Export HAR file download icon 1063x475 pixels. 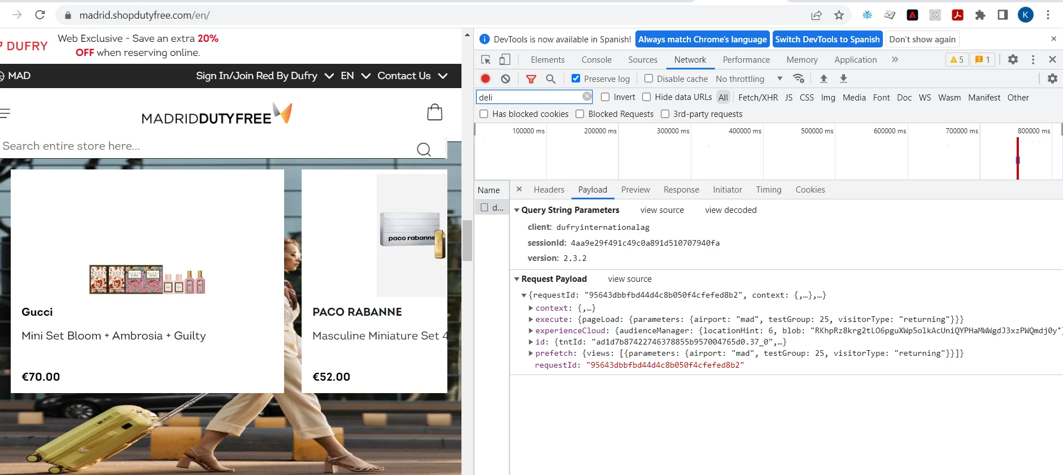(x=843, y=79)
